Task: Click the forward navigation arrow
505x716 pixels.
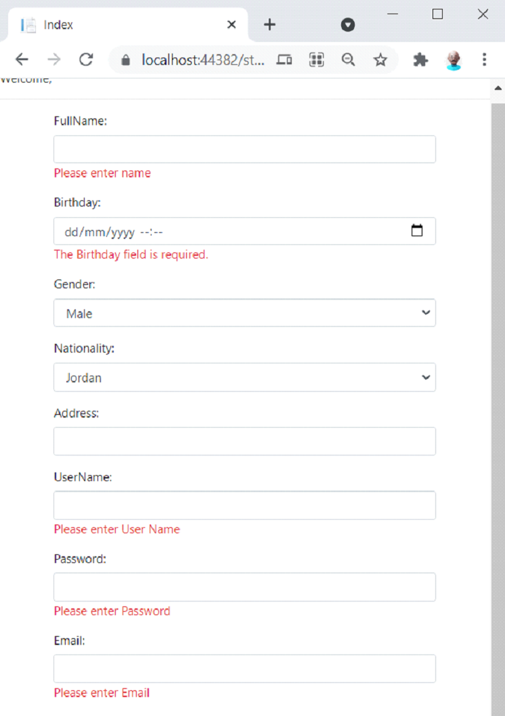Action: point(54,60)
